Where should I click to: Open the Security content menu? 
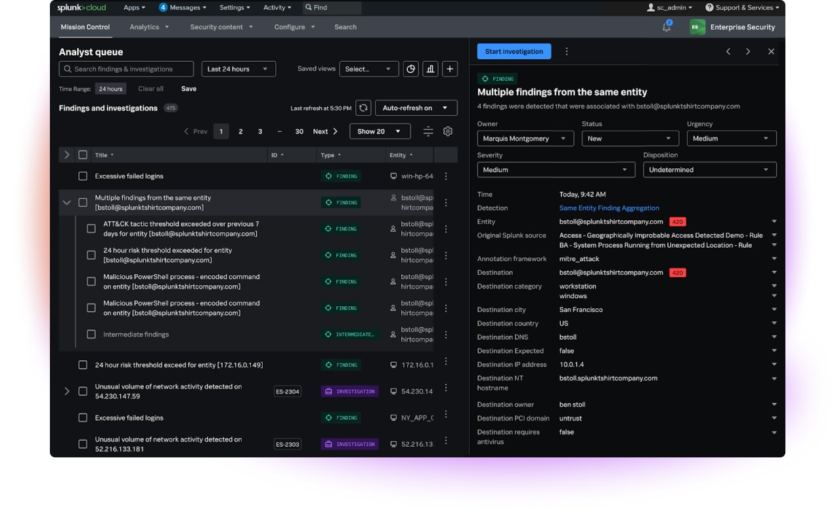[x=217, y=27]
